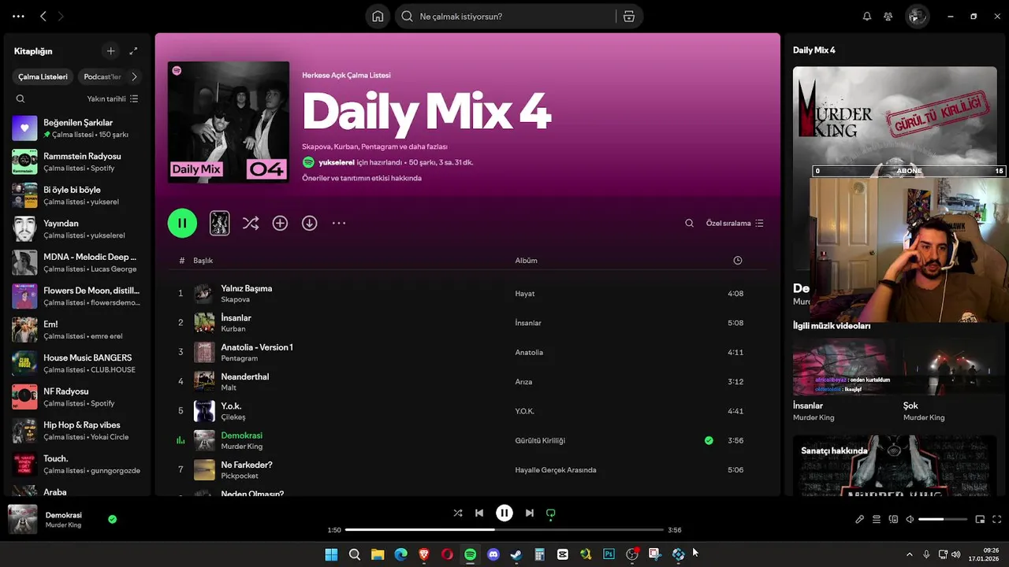Open the user profile avatar menu
1009x567 pixels.
[917, 17]
